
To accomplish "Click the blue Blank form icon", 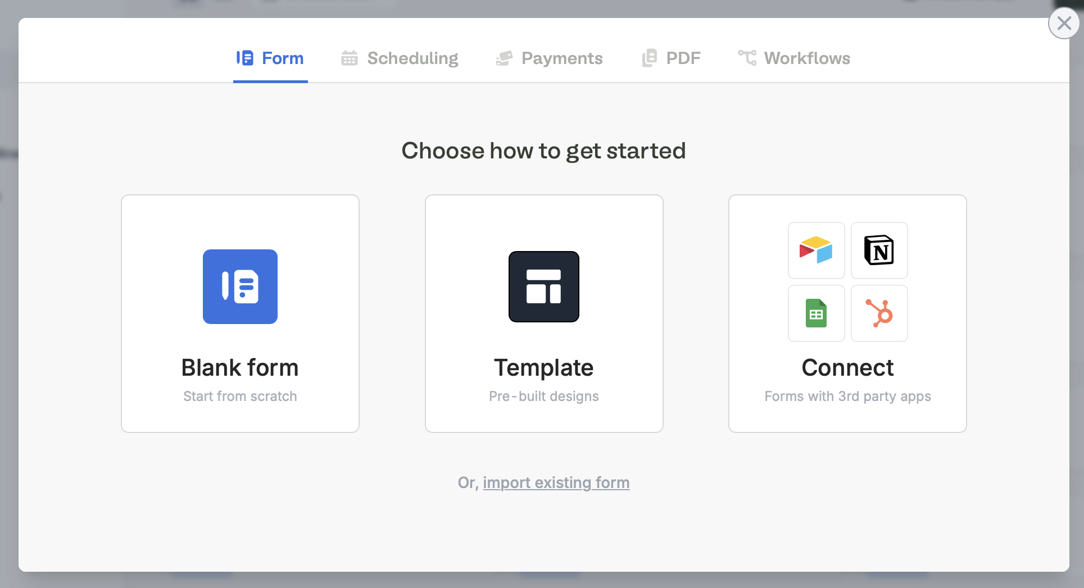I will pos(240,286).
